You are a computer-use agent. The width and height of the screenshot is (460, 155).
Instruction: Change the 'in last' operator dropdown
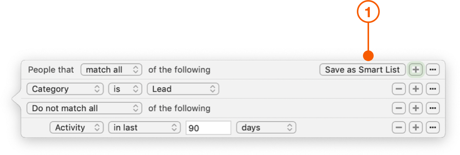(144, 128)
